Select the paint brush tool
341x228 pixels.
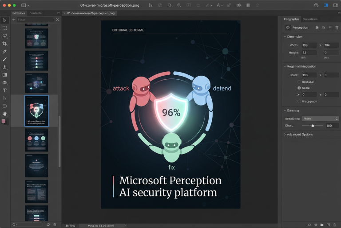coord(4,59)
